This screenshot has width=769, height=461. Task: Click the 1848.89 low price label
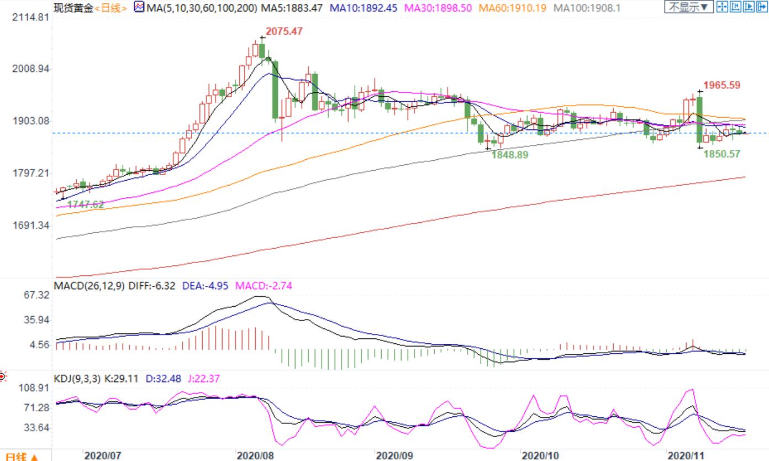[509, 155]
